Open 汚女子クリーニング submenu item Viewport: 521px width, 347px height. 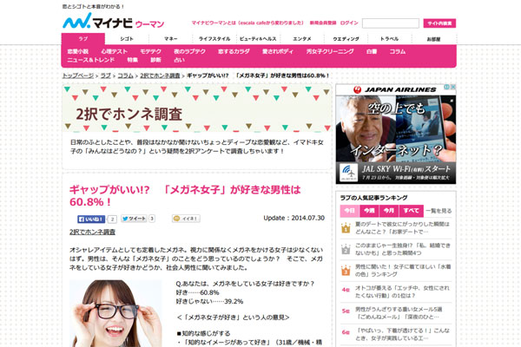(330, 51)
